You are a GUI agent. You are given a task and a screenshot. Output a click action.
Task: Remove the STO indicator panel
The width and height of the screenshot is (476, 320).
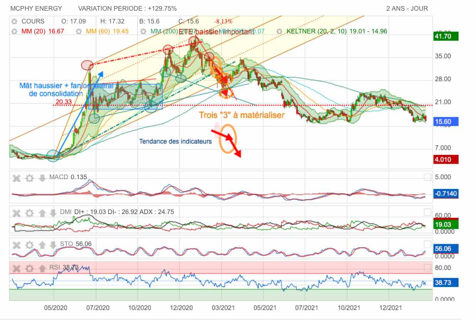(x=17, y=245)
